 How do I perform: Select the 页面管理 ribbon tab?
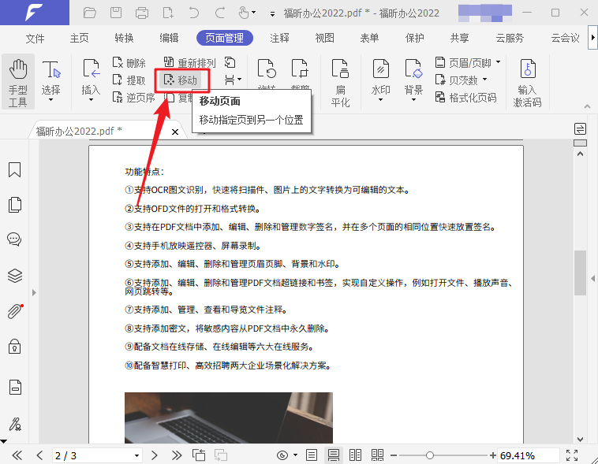tap(225, 38)
